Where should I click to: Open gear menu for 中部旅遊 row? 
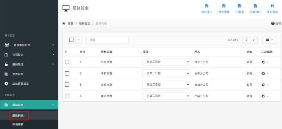pyautogui.click(x=265, y=73)
